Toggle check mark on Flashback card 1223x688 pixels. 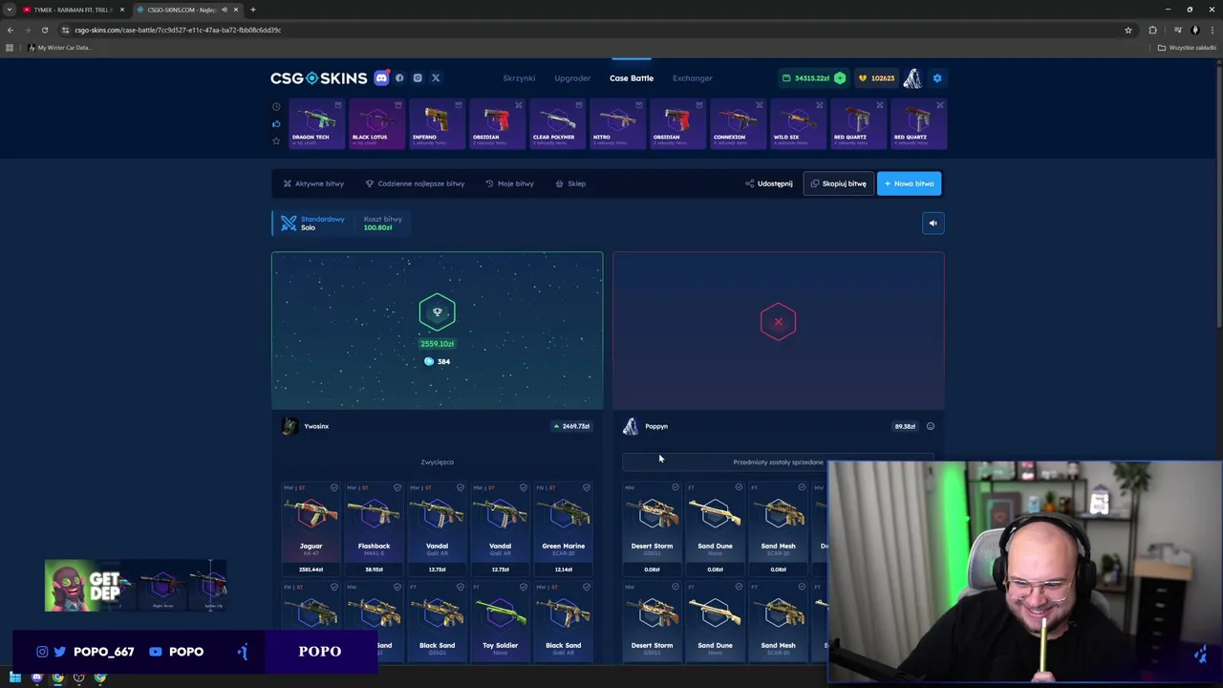click(397, 488)
